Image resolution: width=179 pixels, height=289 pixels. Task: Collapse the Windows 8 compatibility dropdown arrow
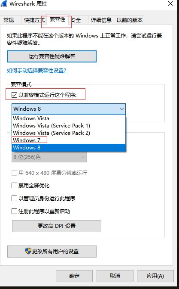(121, 109)
